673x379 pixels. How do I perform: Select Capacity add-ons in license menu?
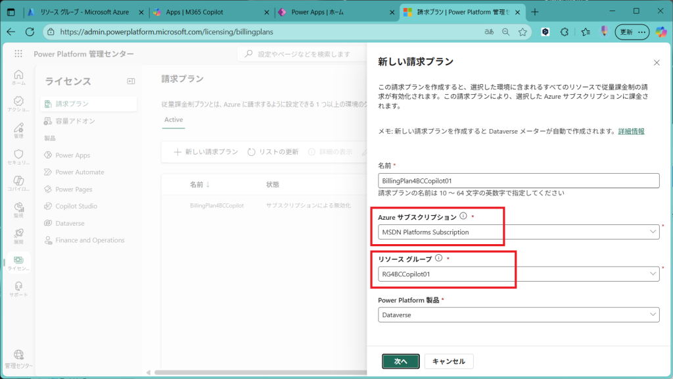(75, 121)
